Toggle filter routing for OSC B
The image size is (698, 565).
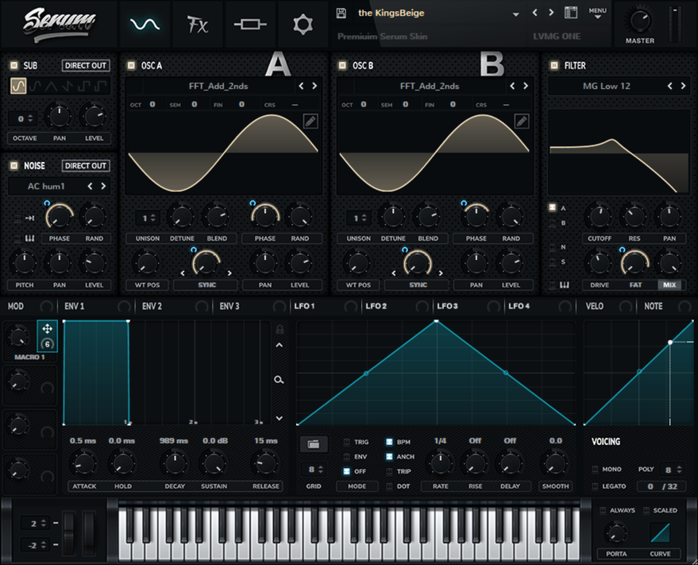click(553, 223)
